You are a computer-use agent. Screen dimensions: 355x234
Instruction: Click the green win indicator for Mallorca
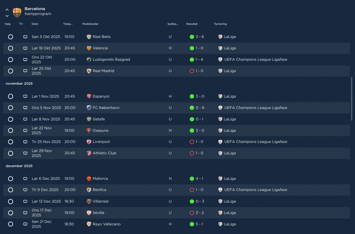click(x=192, y=179)
